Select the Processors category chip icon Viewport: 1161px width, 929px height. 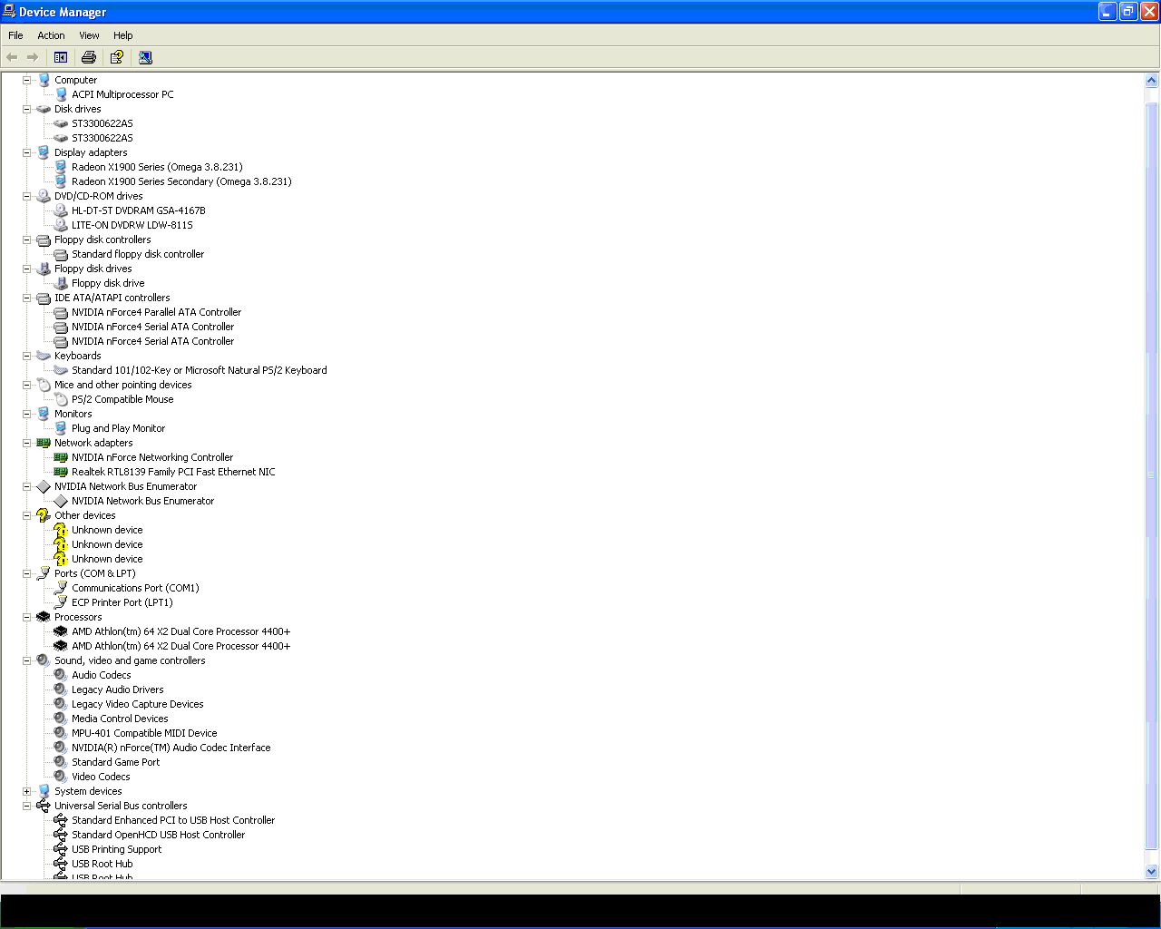coord(44,617)
